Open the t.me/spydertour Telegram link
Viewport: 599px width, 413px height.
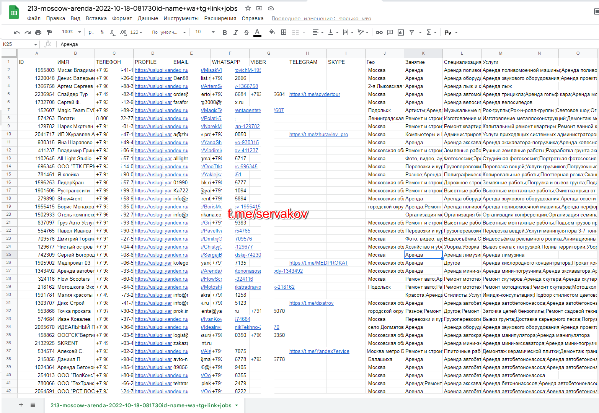pyautogui.click(x=315, y=94)
